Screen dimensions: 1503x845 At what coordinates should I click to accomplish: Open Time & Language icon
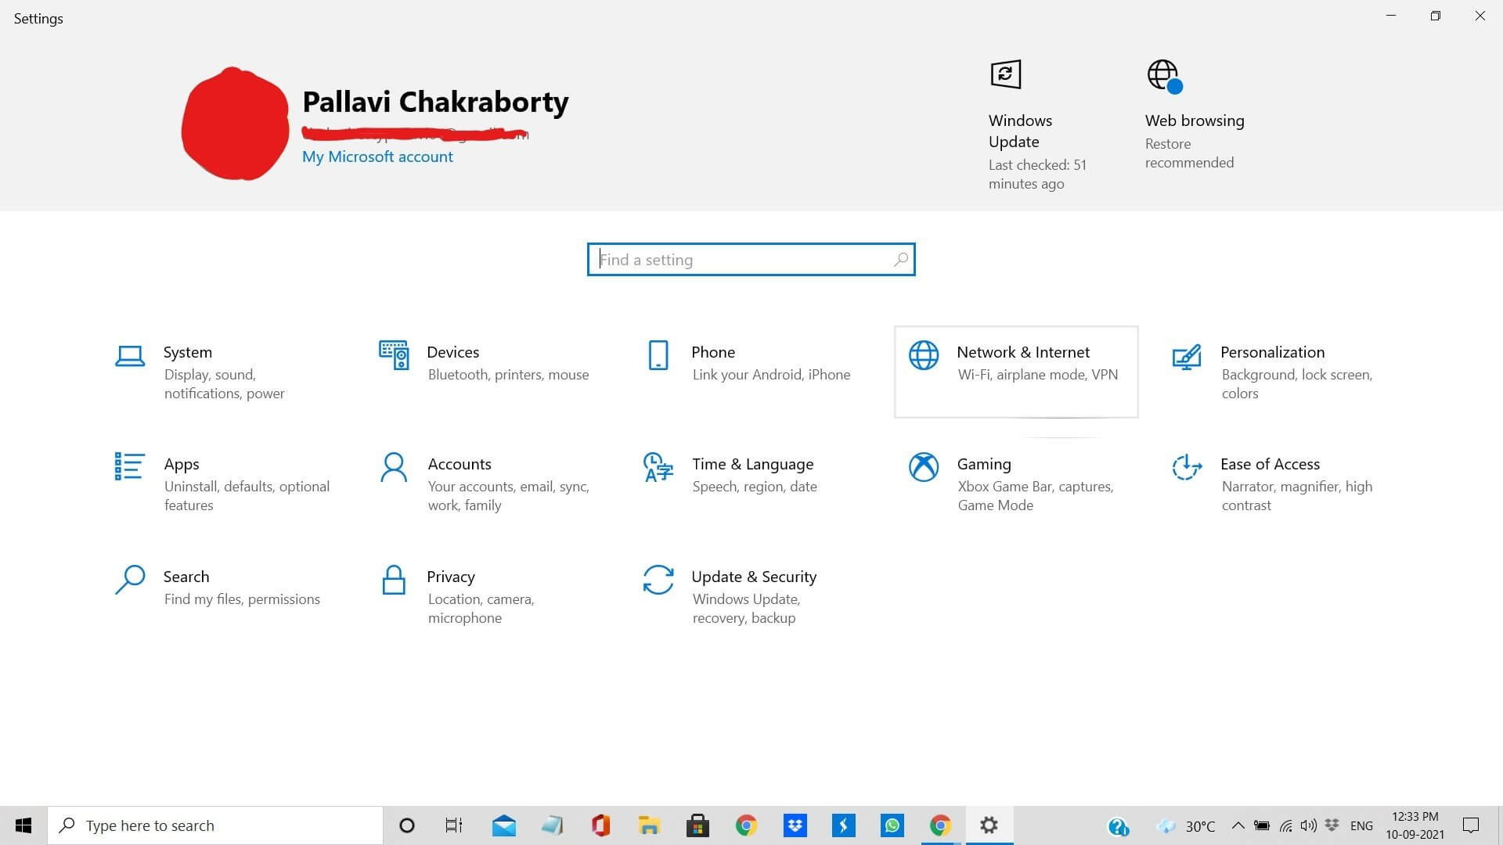(658, 467)
